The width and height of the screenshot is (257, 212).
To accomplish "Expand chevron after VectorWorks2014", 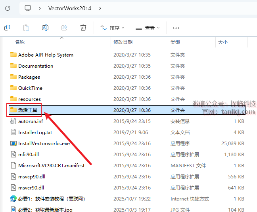I will (100, 8).
